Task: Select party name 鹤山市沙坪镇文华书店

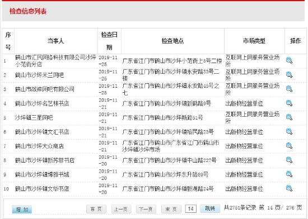Action: pyautogui.click(x=42, y=189)
